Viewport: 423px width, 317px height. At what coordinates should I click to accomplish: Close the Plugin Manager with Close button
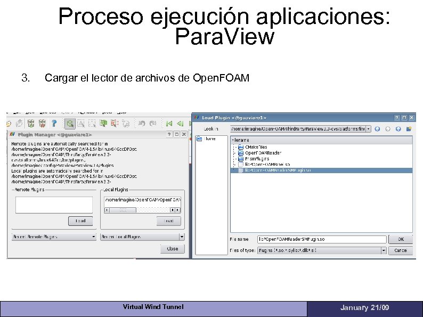173,249
